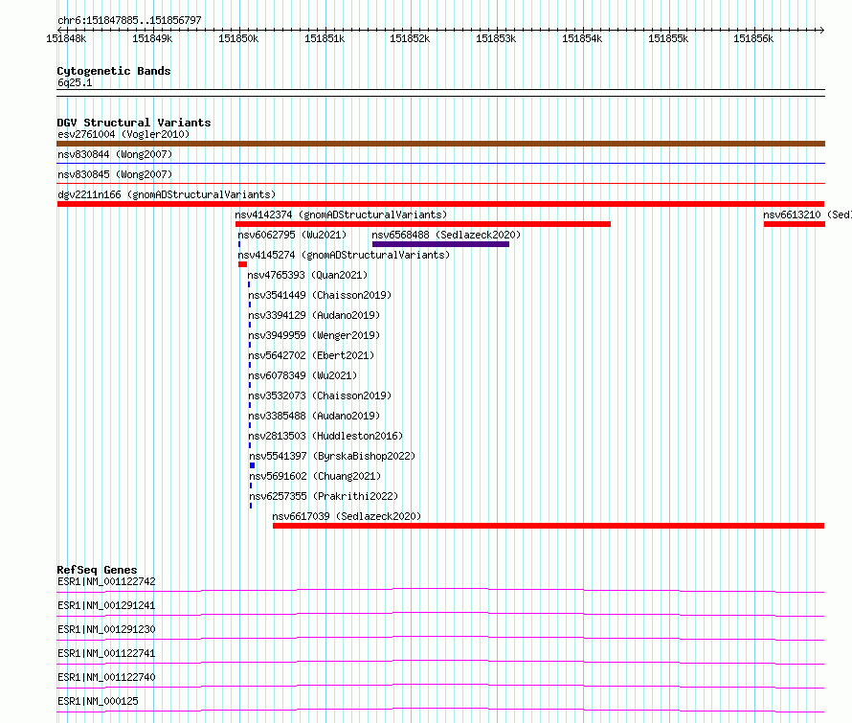This screenshot has width=852, height=723.
Task: Click the red bar under nsv4142374
Action: click(423, 224)
